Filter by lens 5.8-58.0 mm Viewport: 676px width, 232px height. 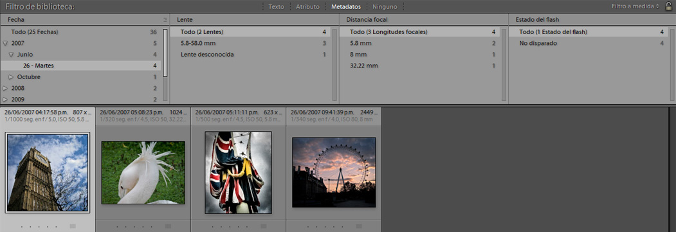[x=250, y=43]
